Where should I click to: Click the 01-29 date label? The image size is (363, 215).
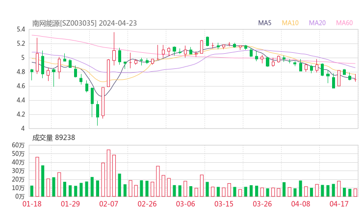click(70, 204)
